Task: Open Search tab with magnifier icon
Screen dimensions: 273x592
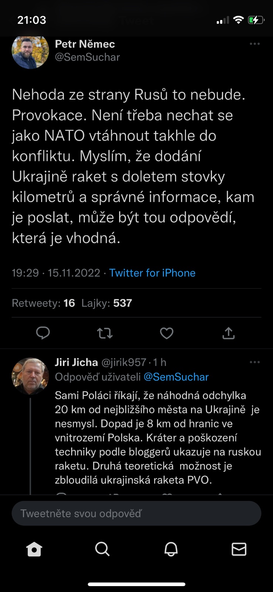Action: [x=102, y=549]
